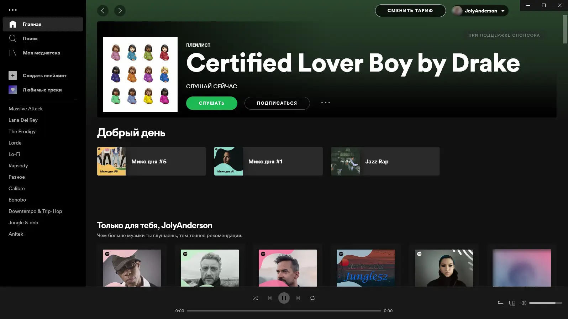This screenshot has width=568, height=319.
Task: Toggle shuffle playback
Action: click(256, 298)
